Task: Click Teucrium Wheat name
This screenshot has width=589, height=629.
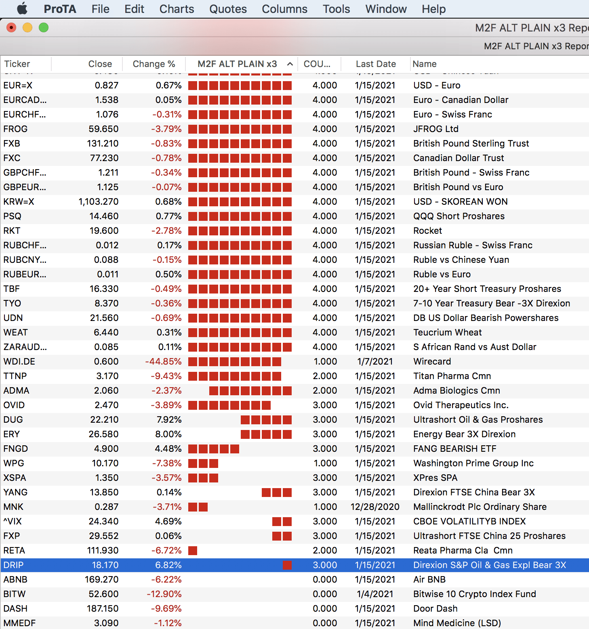Action: click(x=448, y=332)
